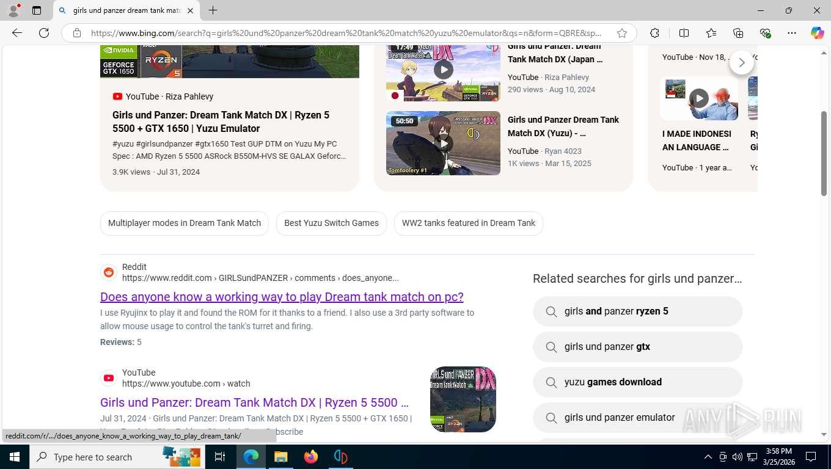This screenshot has width=831, height=469.
Task: View site information lock icon
Action: 77,33
